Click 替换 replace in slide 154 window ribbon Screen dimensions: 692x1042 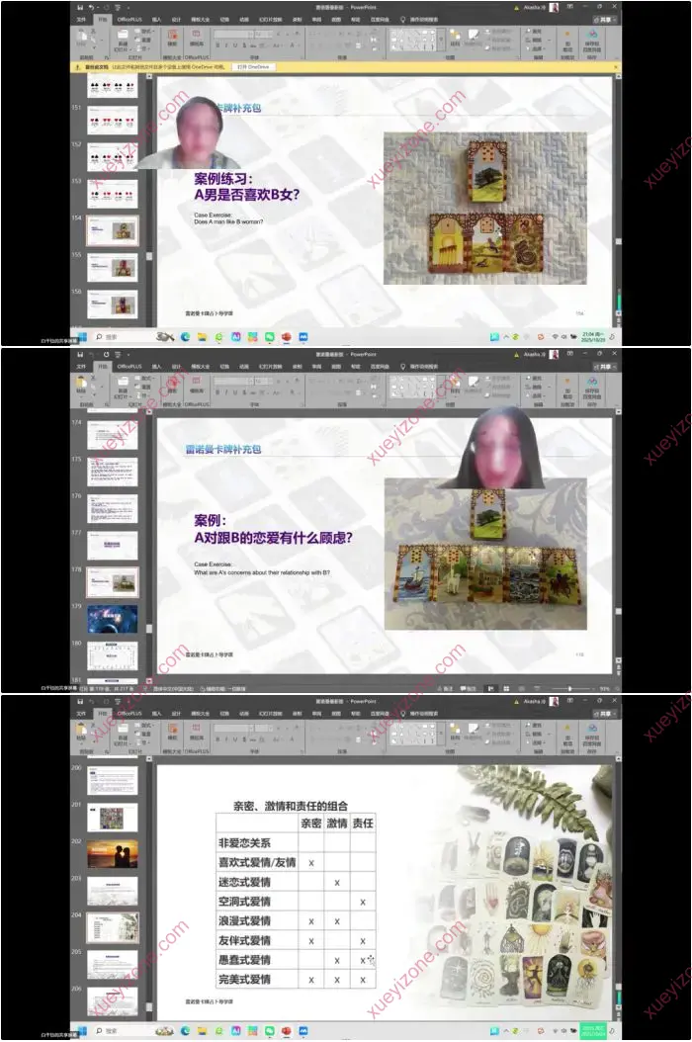click(536, 40)
